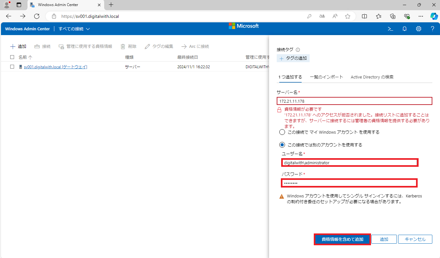
Task: Open the translate page icon
Action: (322, 16)
